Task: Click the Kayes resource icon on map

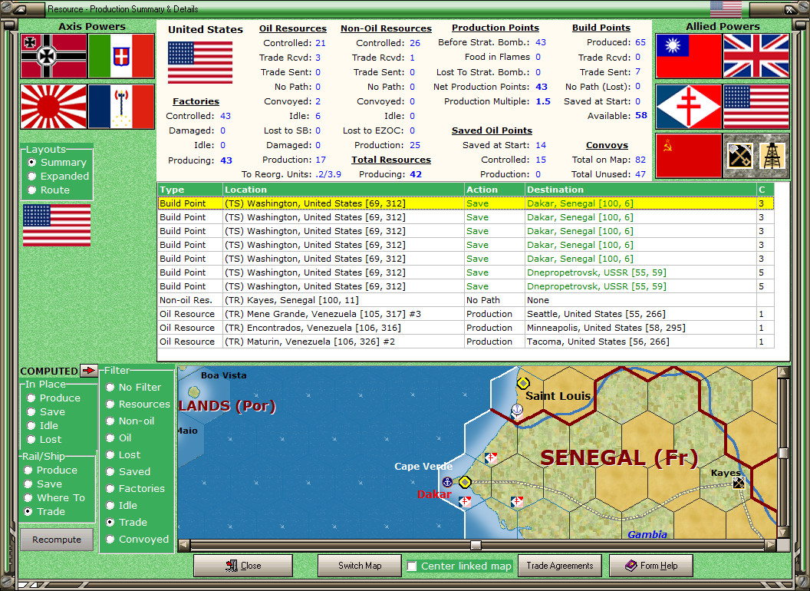Action: (x=739, y=483)
